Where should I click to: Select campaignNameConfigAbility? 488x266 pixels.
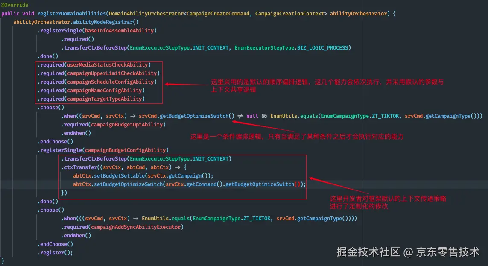(105, 91)
